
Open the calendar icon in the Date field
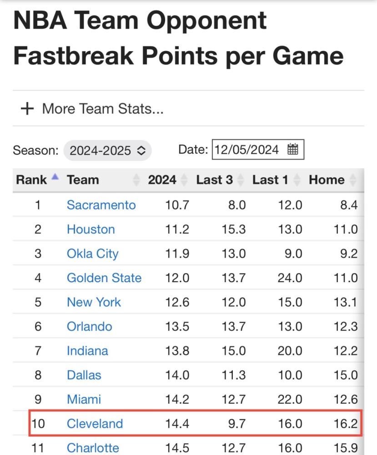click(x=292, y=149)
